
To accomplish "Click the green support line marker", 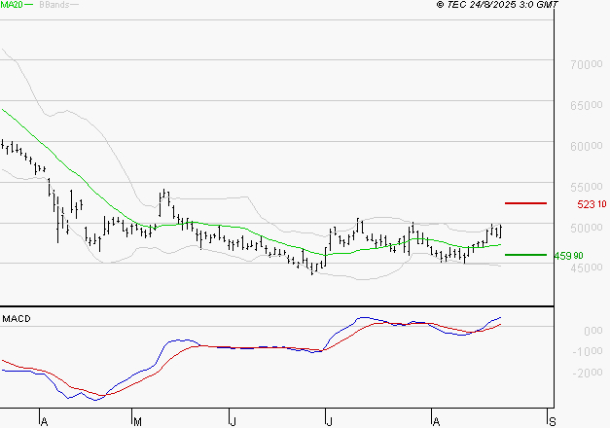I will click(524, 255).
